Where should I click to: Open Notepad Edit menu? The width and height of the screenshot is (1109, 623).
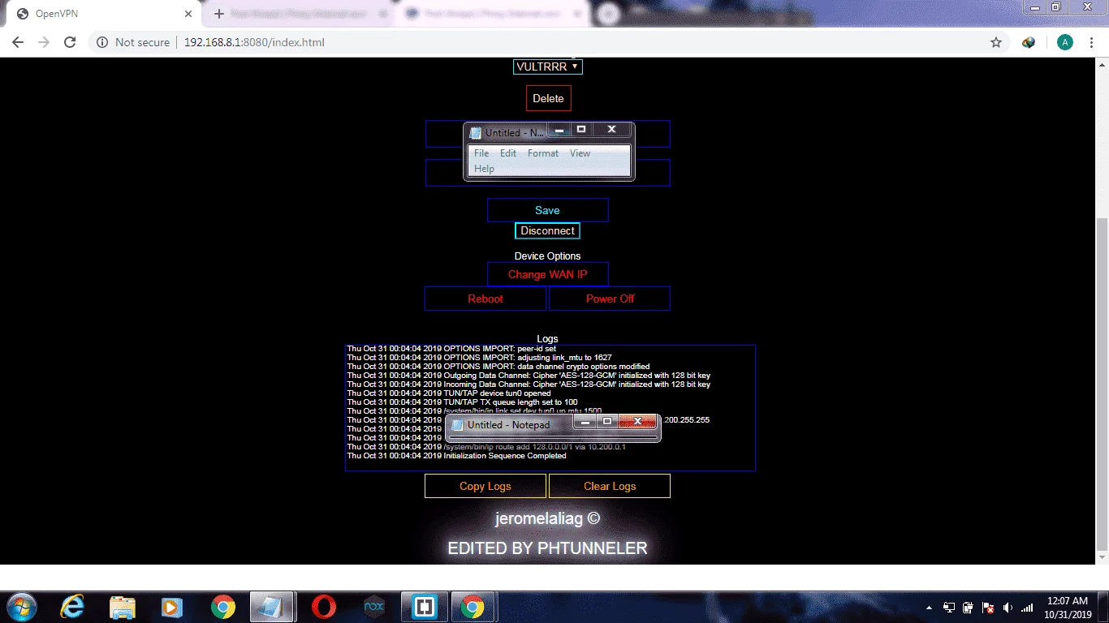click(508, 153)
